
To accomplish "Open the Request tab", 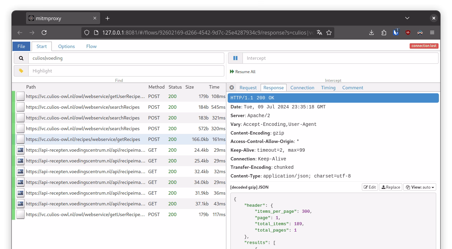I will coord(248,88).
